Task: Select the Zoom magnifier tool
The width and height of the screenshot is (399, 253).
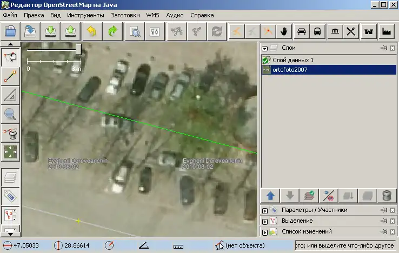Action: point(10,114)
